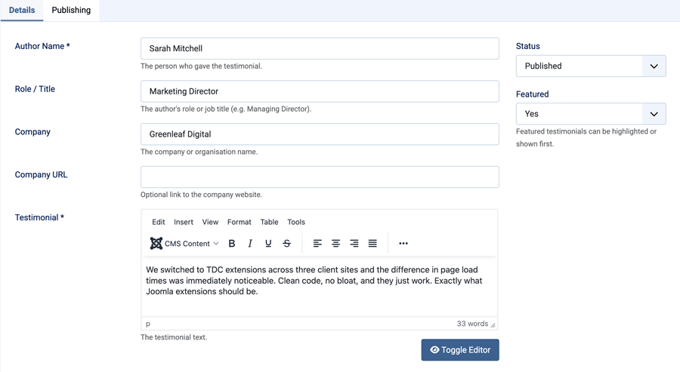Open the editor Tools menu
Viewport: 680px width, 372px height.
296,222
